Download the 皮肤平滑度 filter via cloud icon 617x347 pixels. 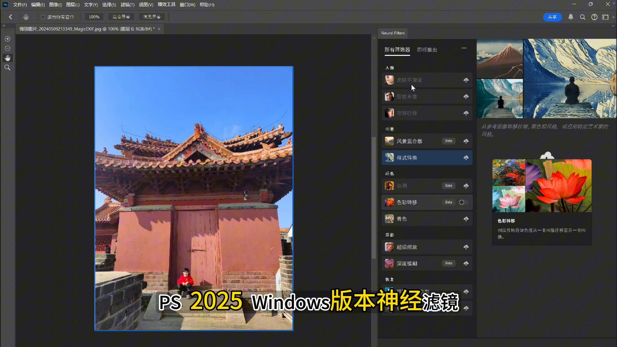(466, 80)
